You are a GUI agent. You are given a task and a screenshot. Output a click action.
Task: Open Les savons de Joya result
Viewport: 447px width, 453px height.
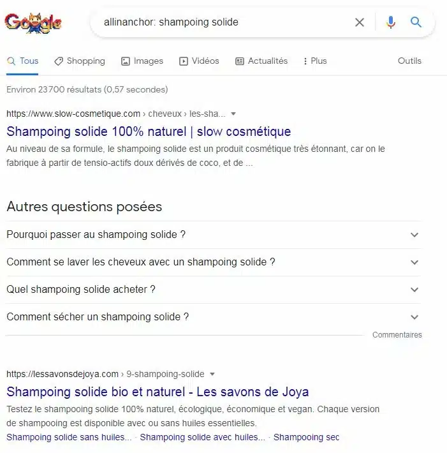pos(158,392)
